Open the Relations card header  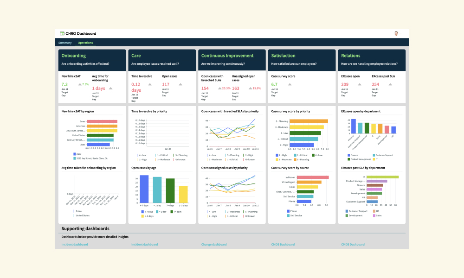click(372, 60)
